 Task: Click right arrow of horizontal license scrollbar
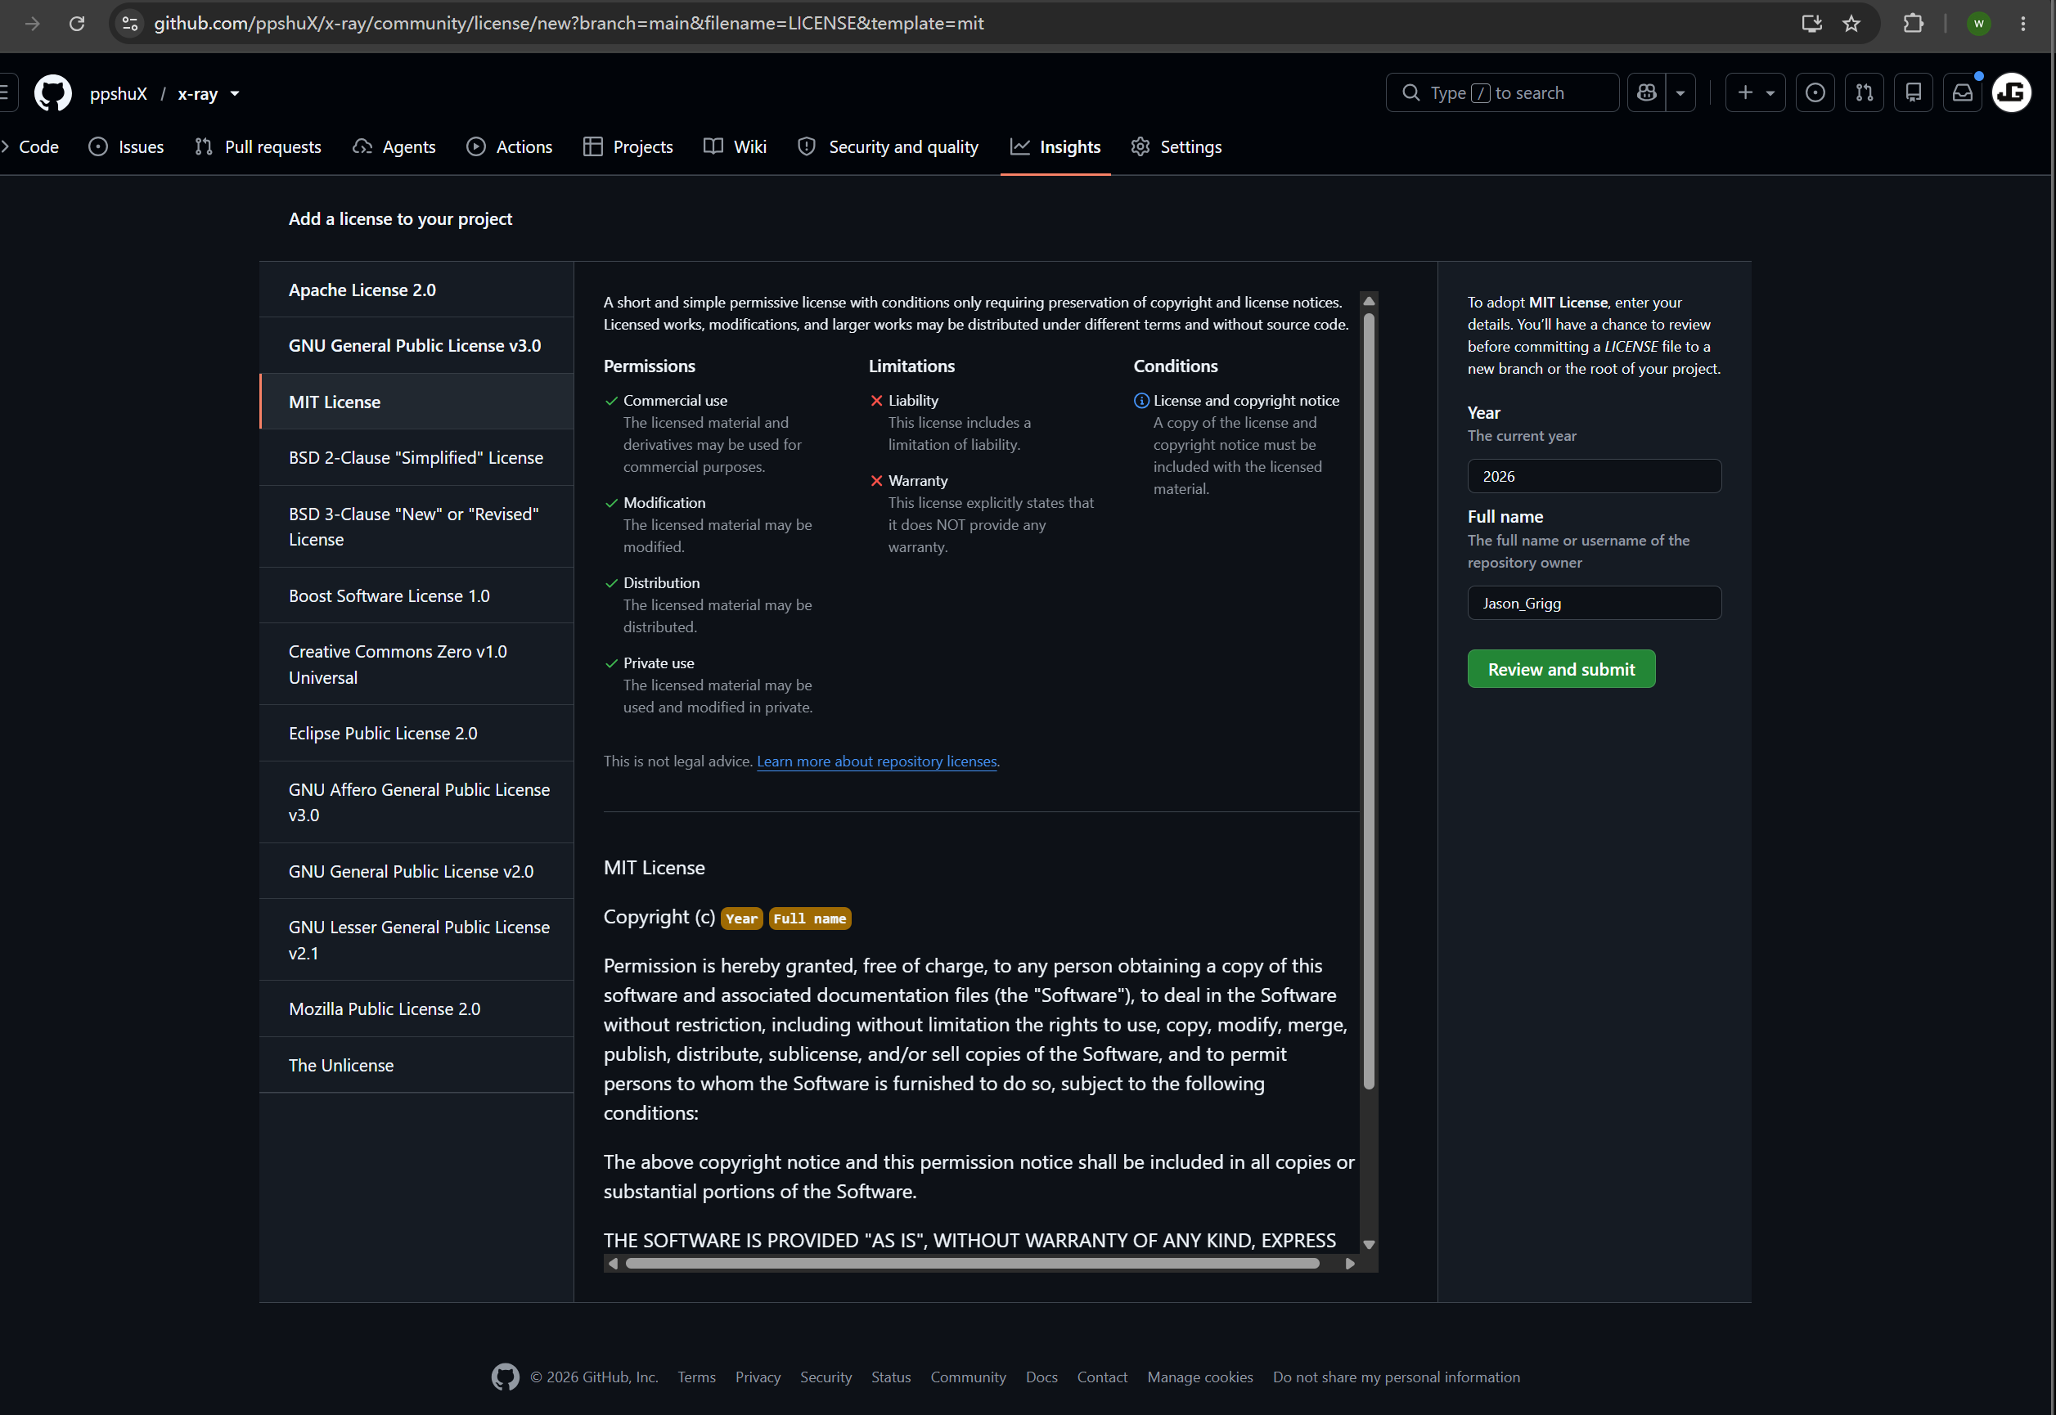(x=1348, y=1264)
